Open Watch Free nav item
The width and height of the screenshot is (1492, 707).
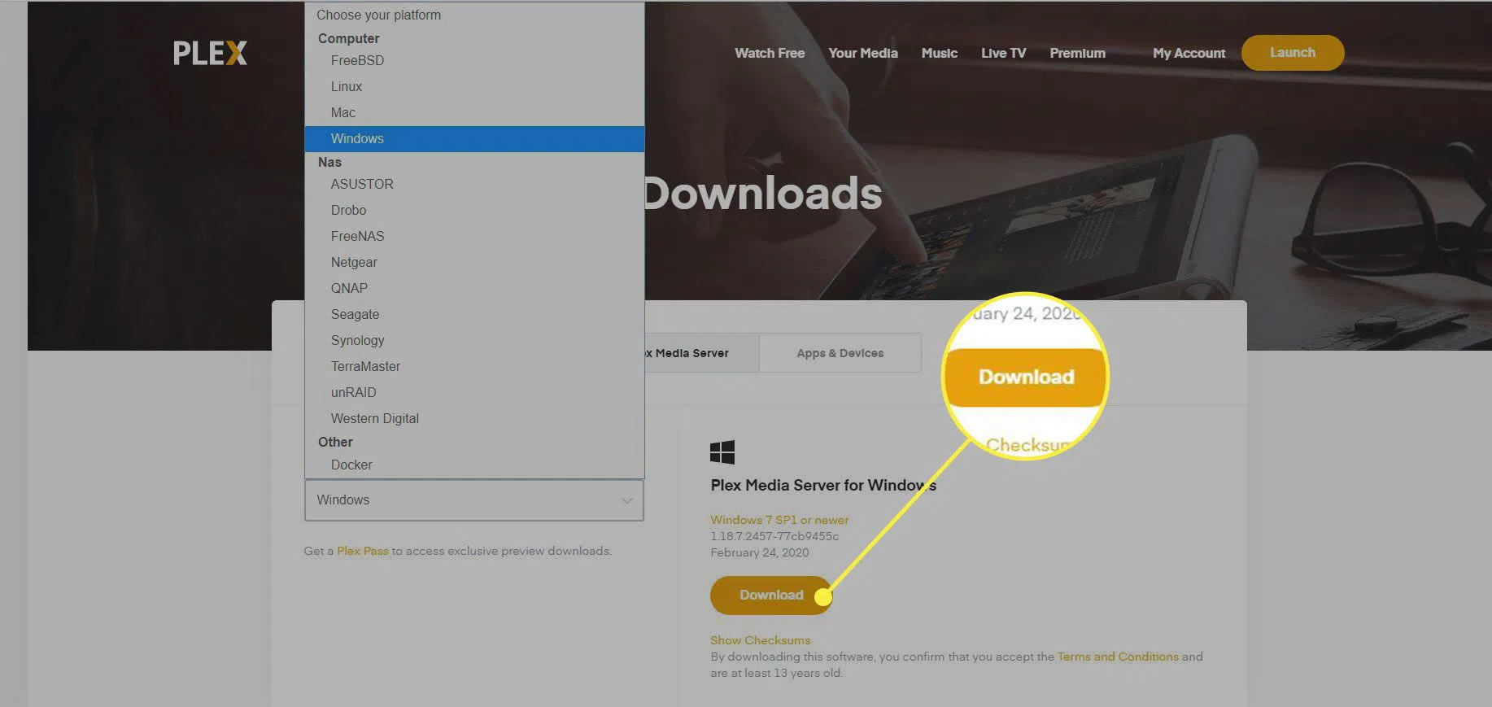pos(770,53)
